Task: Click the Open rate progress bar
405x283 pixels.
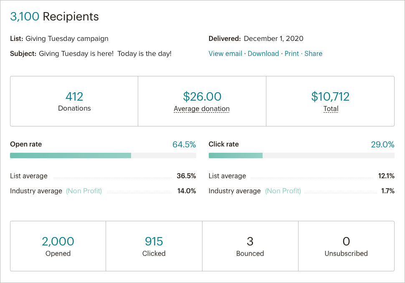Action: 103,155
